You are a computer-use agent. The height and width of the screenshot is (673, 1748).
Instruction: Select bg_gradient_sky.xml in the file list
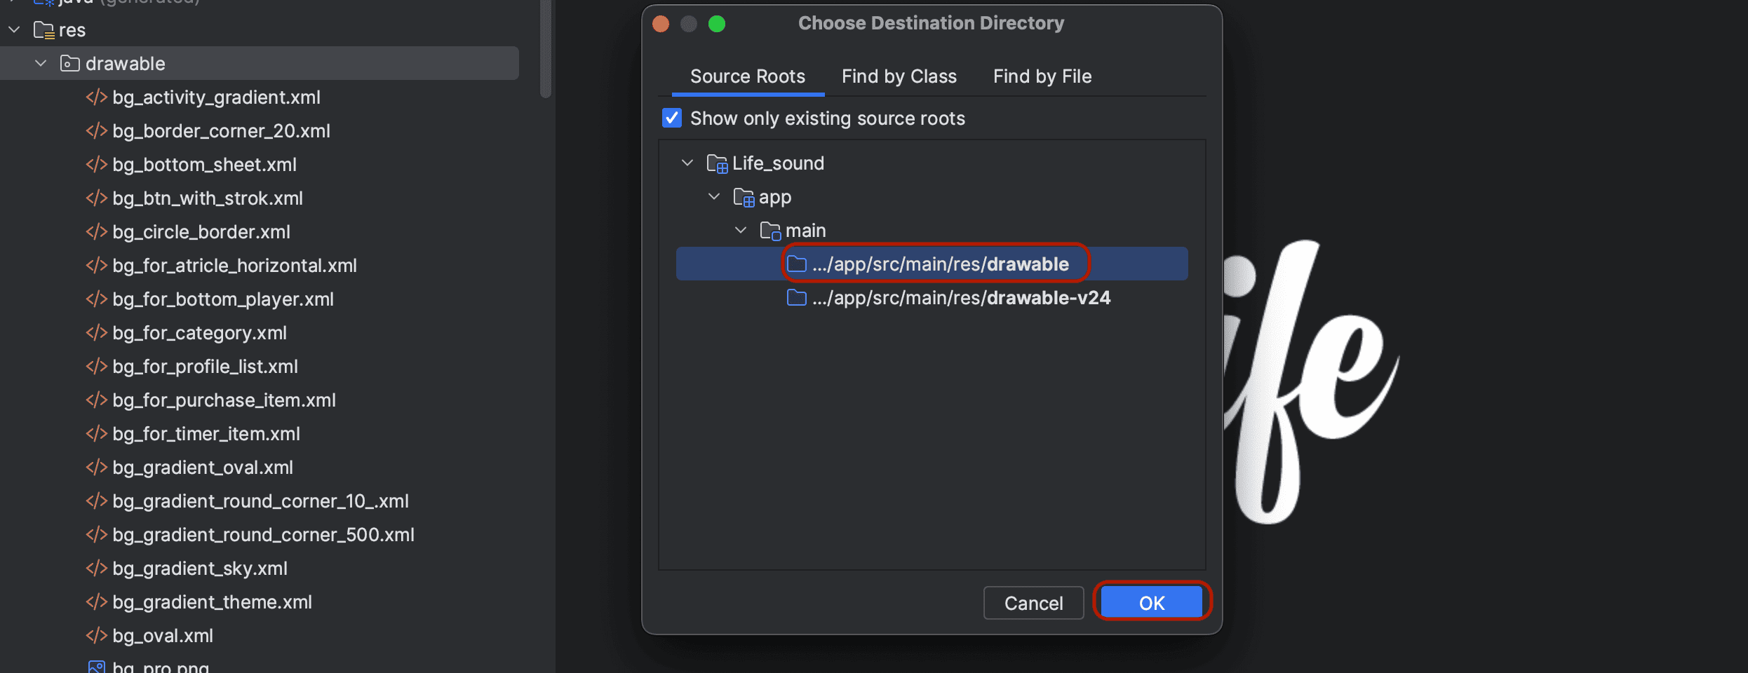(200, 569)
